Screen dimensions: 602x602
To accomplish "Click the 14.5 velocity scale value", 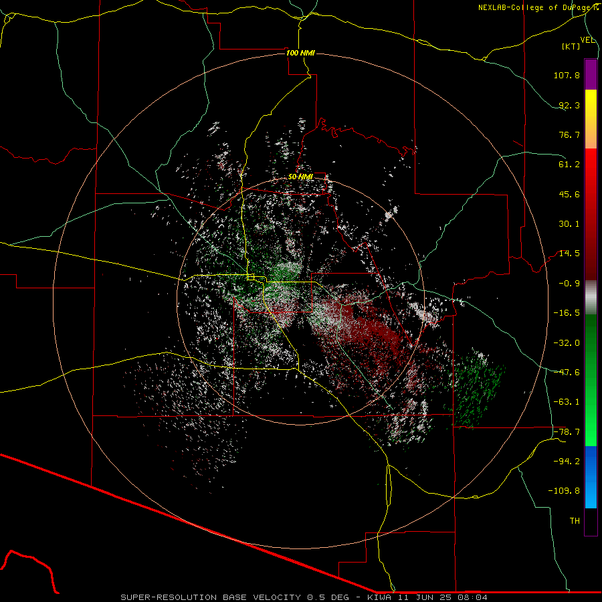I will 569,254.
